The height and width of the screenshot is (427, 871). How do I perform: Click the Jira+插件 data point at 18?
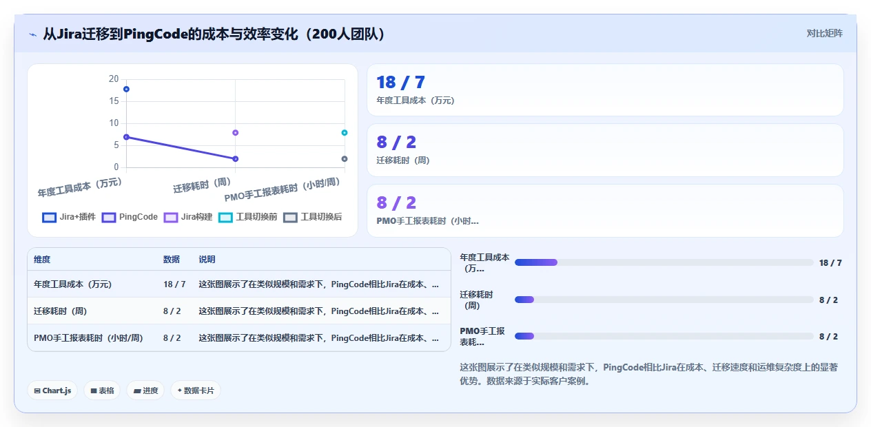tap(126, 90)
